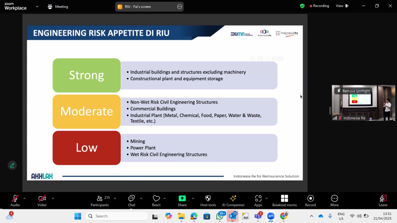Toggle the Record button
This screenshot has width=397, height=223.
[310, 201]
